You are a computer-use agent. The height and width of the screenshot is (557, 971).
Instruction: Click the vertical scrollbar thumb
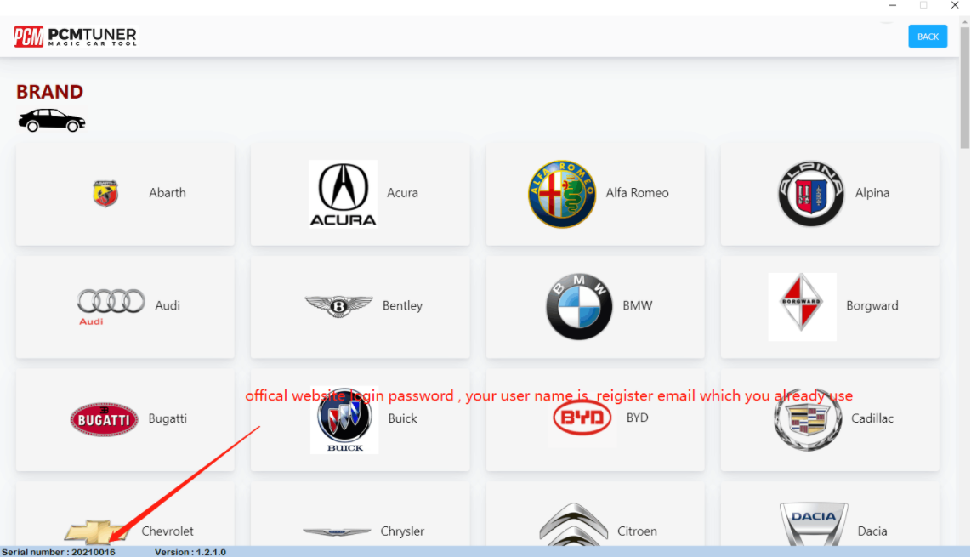coord(965,87)
